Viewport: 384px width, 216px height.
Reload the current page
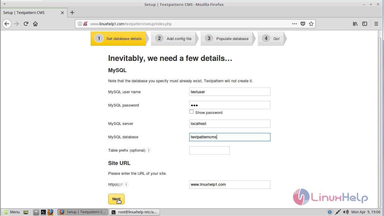click(x=26, y=24)
